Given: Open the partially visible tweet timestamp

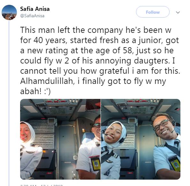Looking at the screenshot, I should [41, 185].
